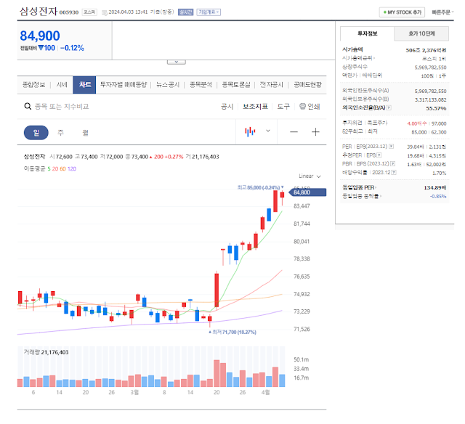Open the 기업개요 dropdown
This screenshot has width=465, height=424.
pos(209,12)
